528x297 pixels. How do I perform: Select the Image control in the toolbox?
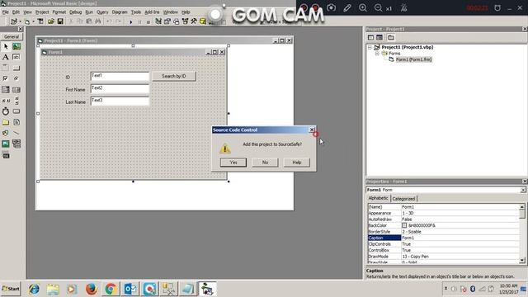click(x=6, y=144)
